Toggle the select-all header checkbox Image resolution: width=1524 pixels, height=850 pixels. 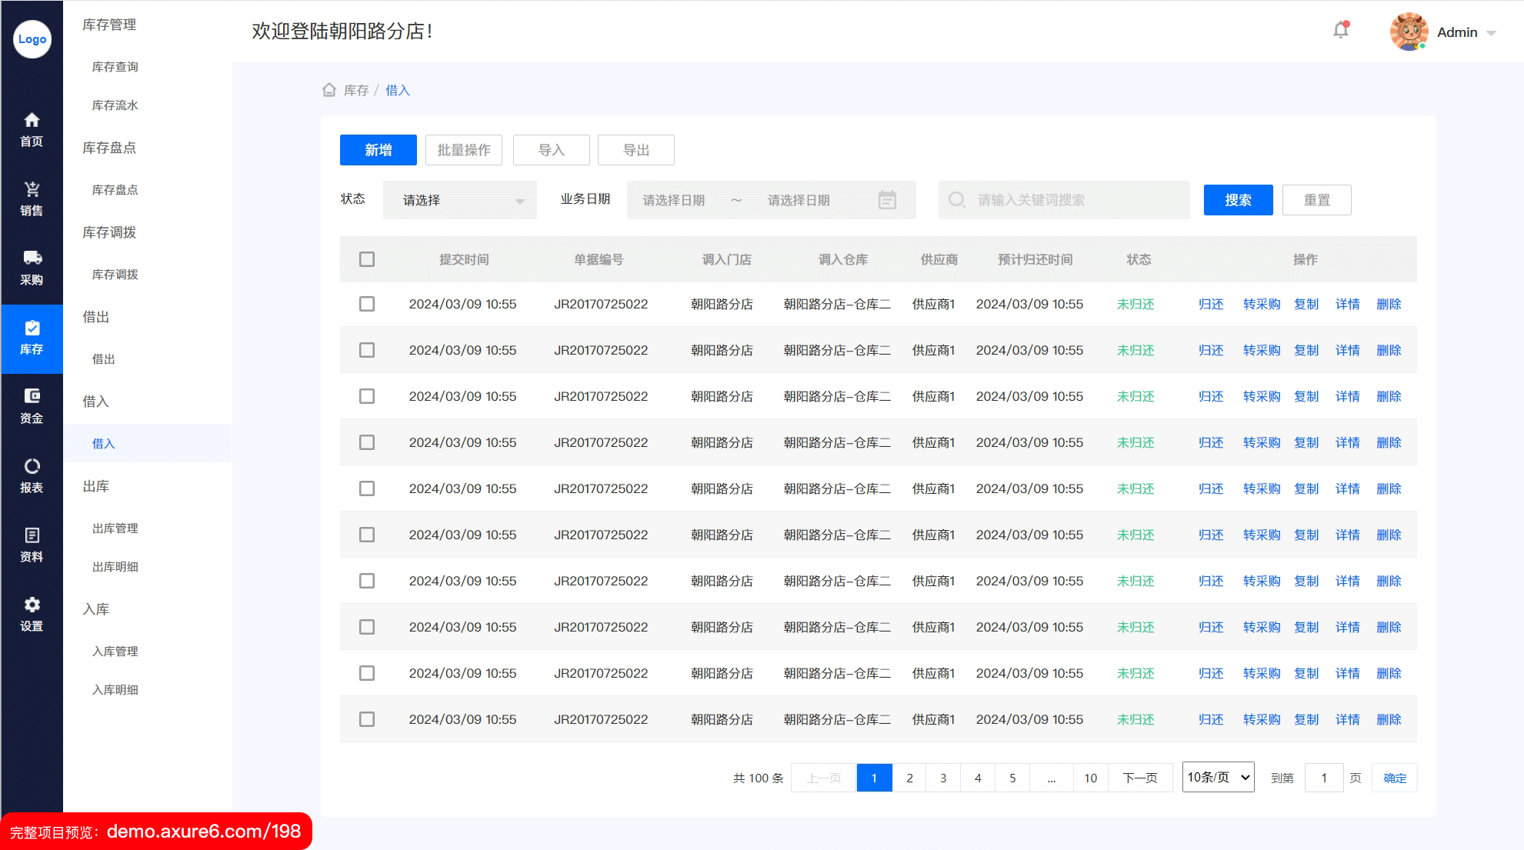coord(367,259)
